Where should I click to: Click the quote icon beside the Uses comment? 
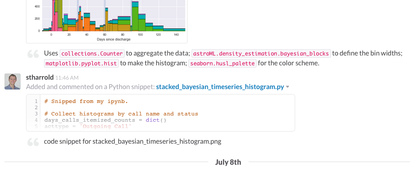click(33, 54)
